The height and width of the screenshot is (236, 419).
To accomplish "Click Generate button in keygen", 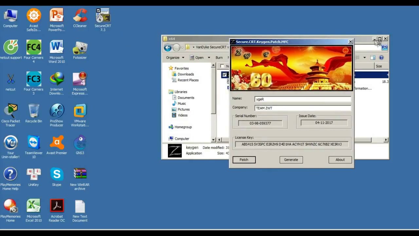I will [291, 160].
